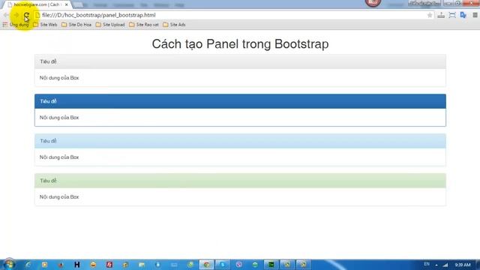This screenshot has width=480, height=270.
Task: Click the extension icon right of the star
Action: pos(441,15)
